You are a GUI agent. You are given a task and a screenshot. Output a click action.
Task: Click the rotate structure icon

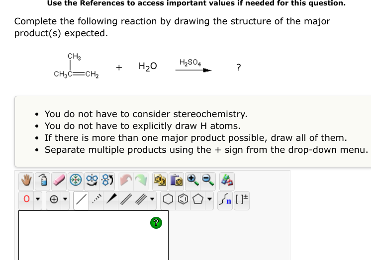[107, 181]
